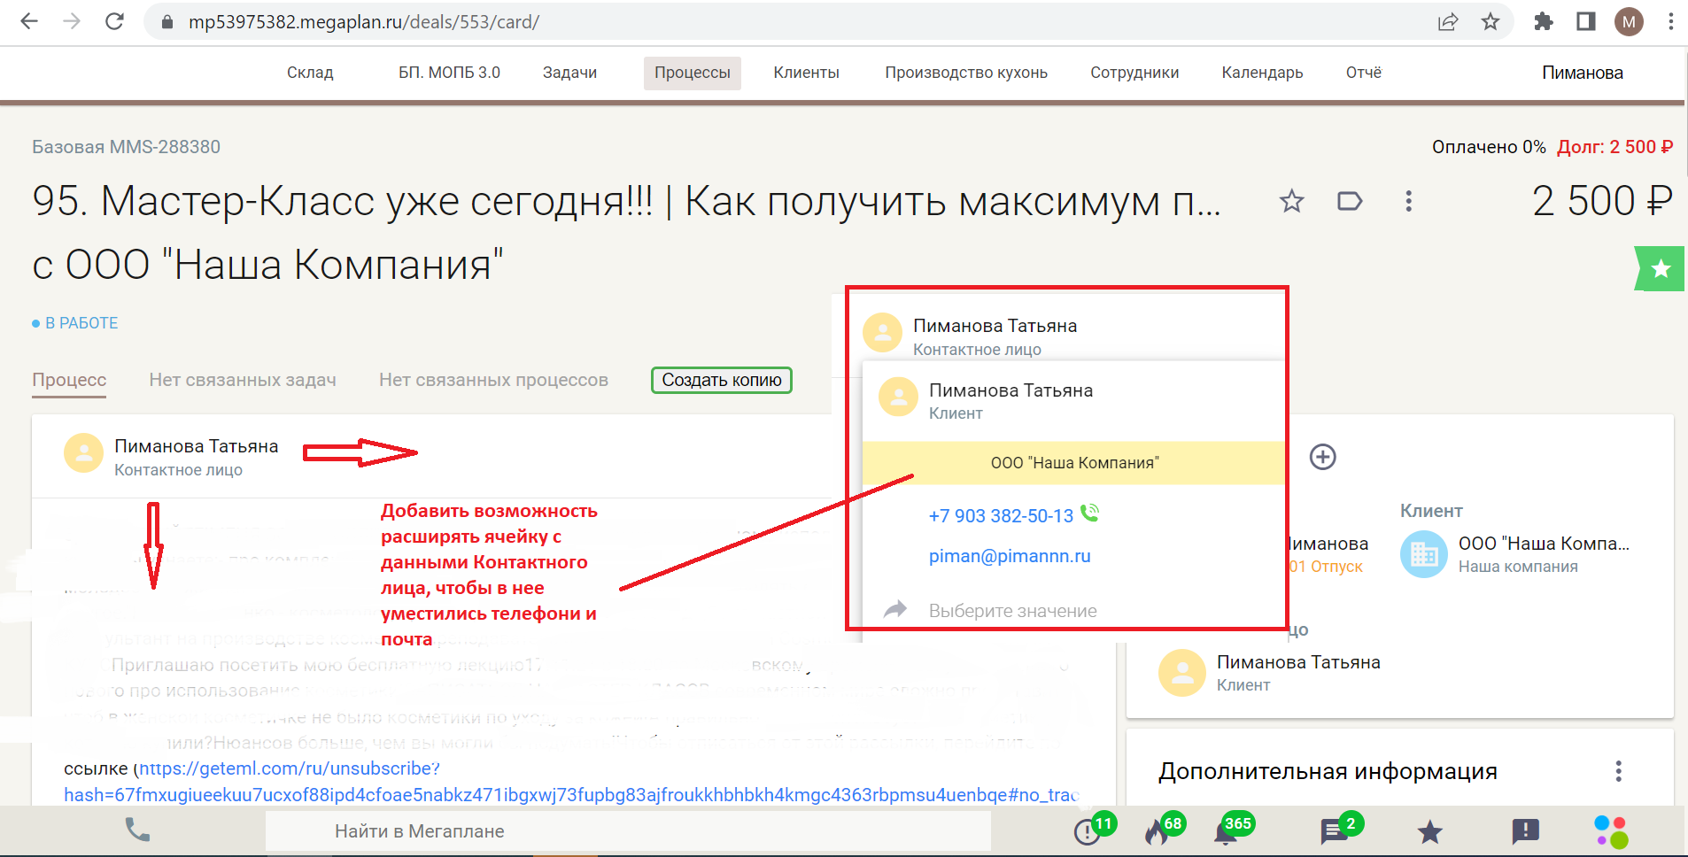Open the Chrome three-dot menu
The height and width of the screenshot is (857, 1688).
1670,22
